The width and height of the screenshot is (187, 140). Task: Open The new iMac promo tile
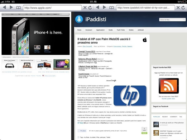[x=44, y=64]
